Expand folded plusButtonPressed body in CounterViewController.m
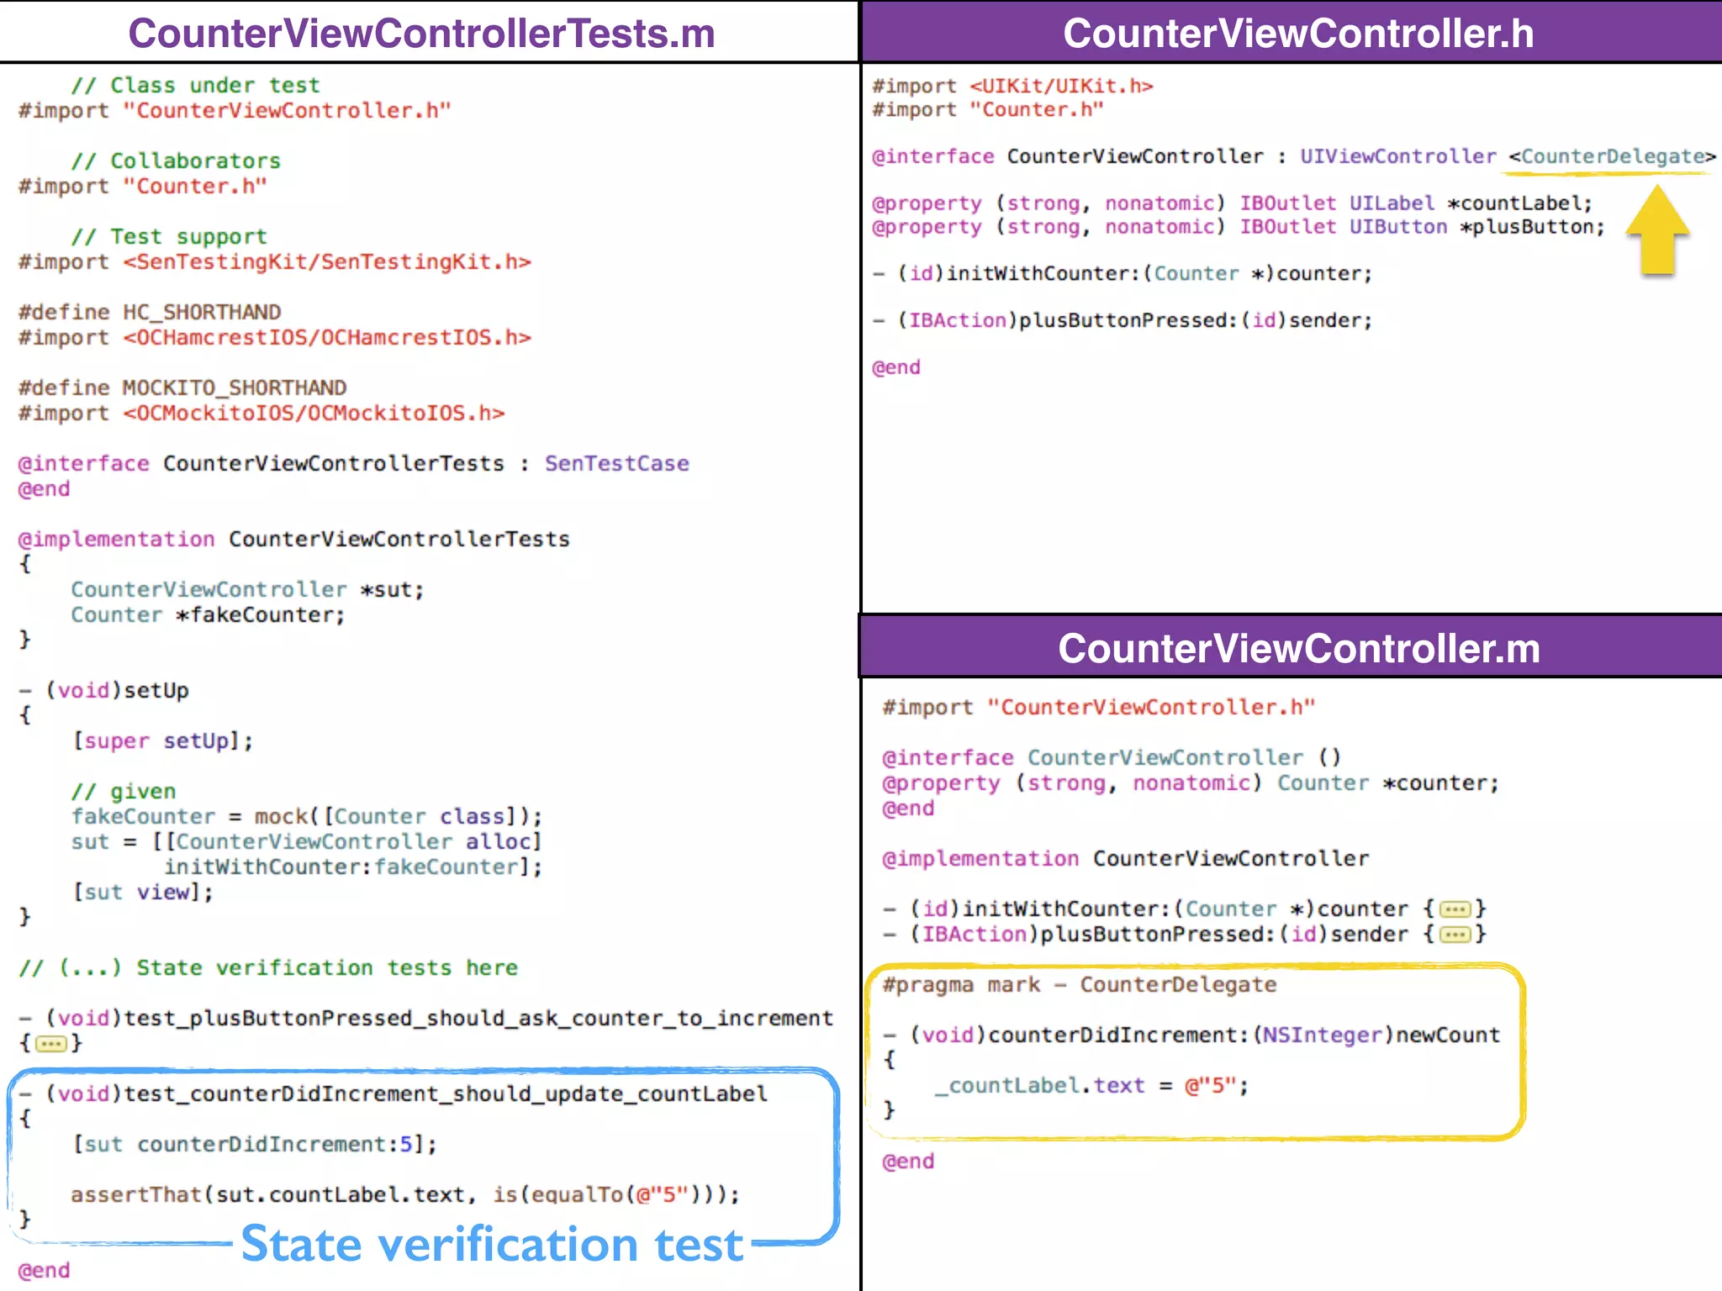 pos(1455,935)
